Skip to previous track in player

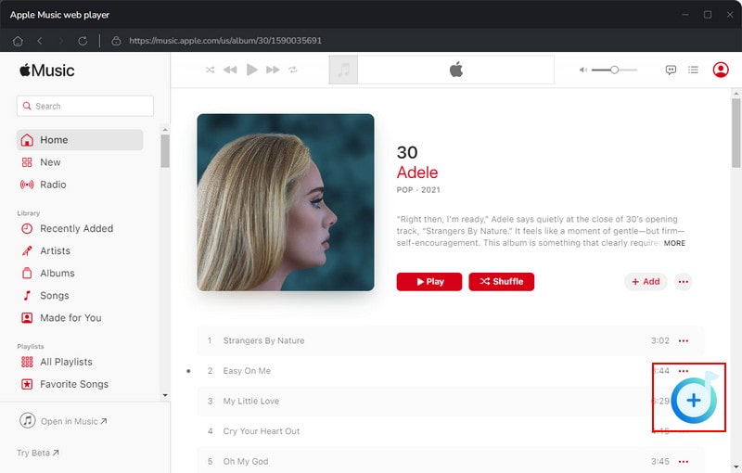pos(230,70)
